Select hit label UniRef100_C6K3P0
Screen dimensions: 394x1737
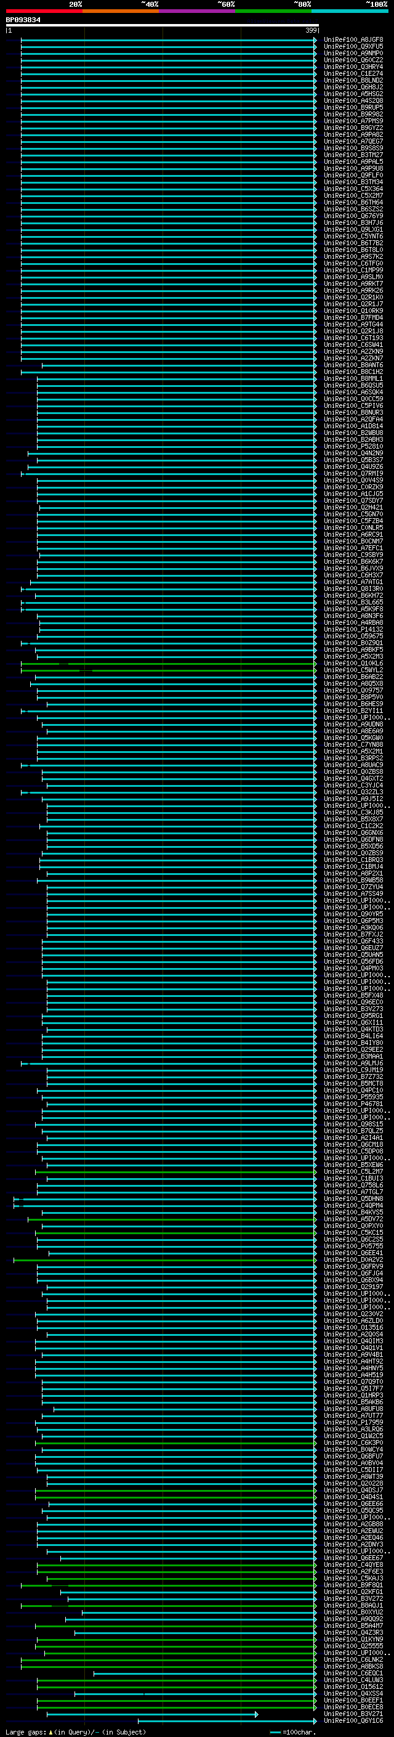click(353, 1443)
